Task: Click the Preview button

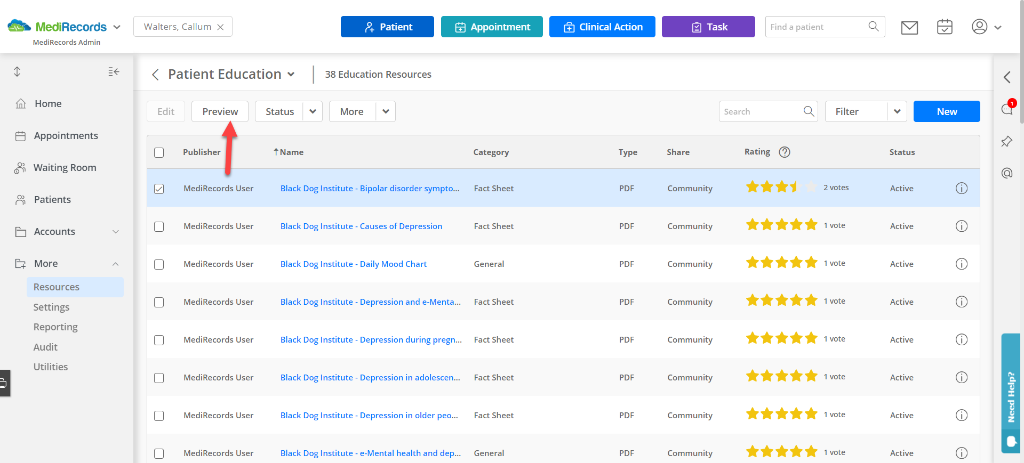Action: pyautogui.click(x=220, y=111)
